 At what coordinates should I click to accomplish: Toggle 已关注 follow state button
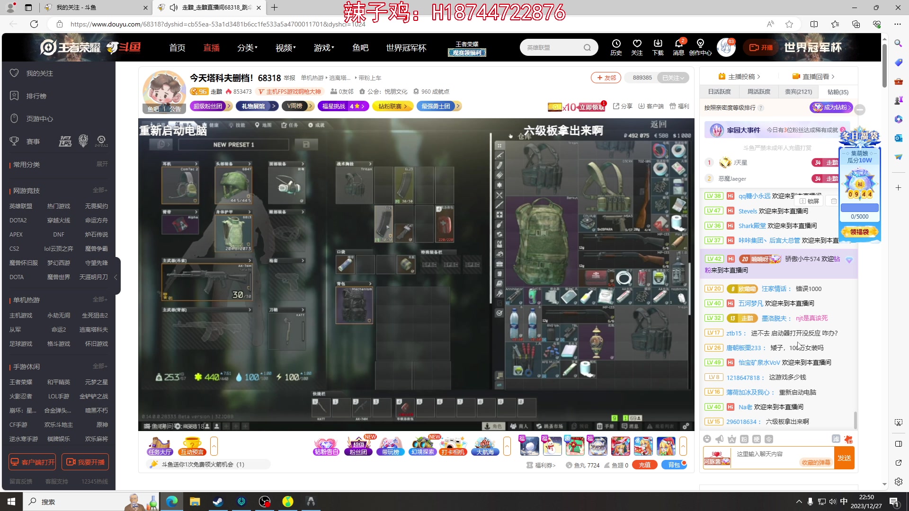pos(673,78)
